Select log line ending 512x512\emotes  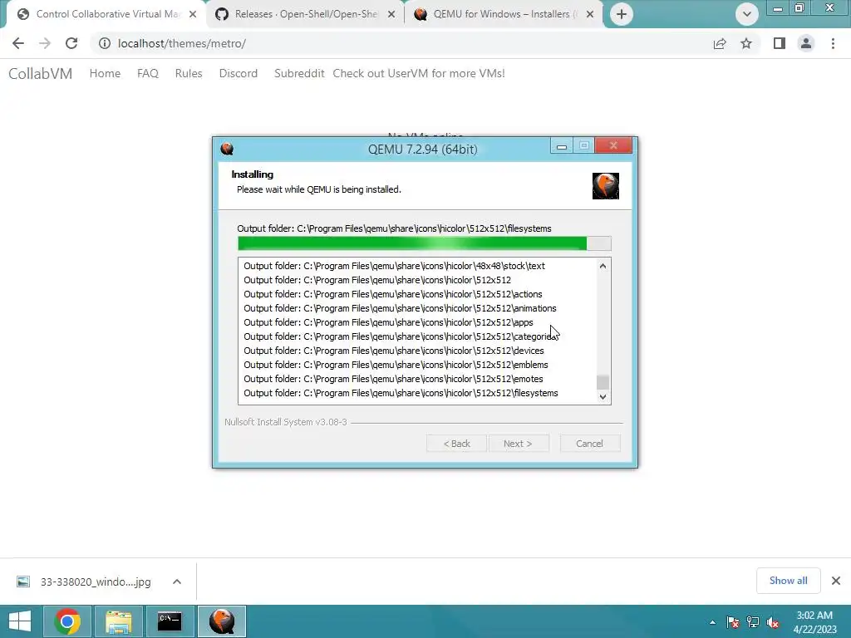coord(393,379)
